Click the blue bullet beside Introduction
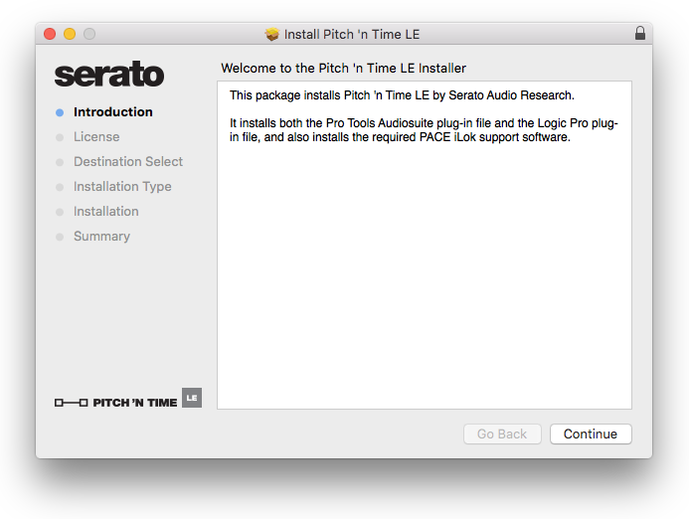The width and height of the screenshot is (689, 519). 60,112
